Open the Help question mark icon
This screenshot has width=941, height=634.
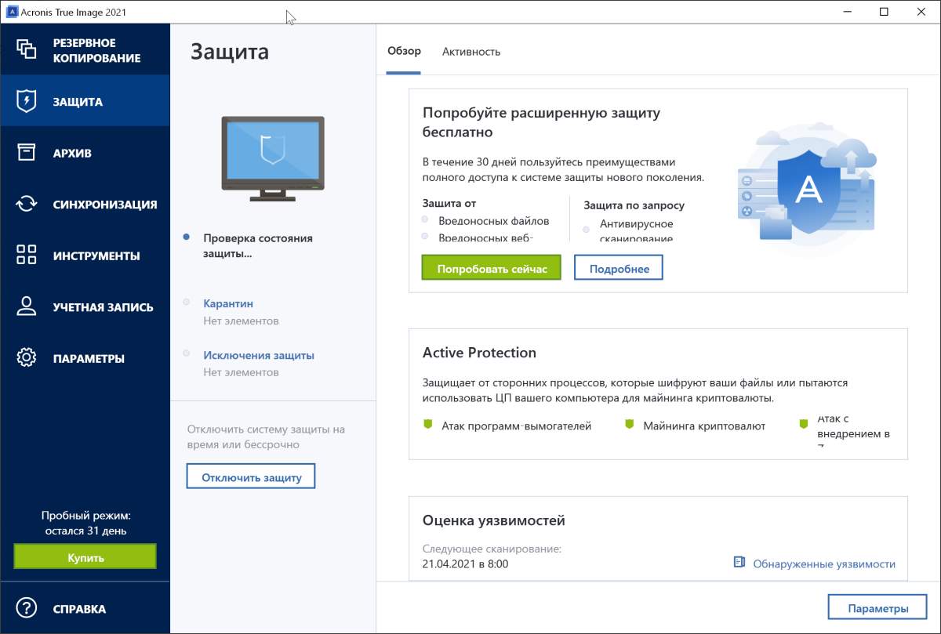click(x=27, y=608)
